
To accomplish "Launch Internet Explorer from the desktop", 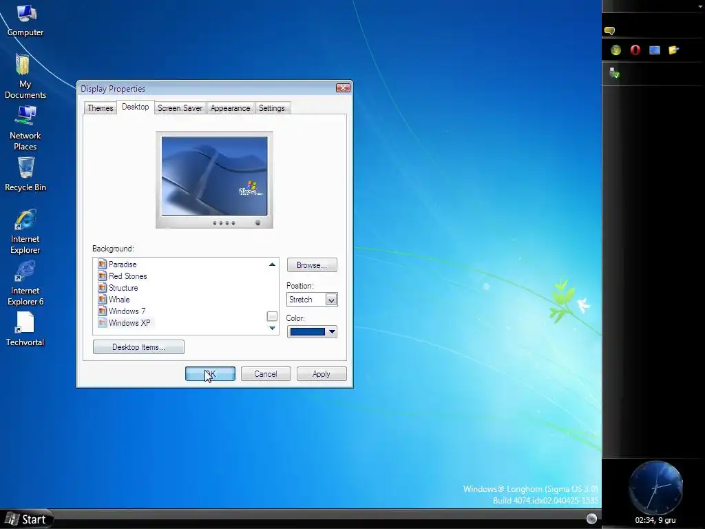I will coord(25,231).
